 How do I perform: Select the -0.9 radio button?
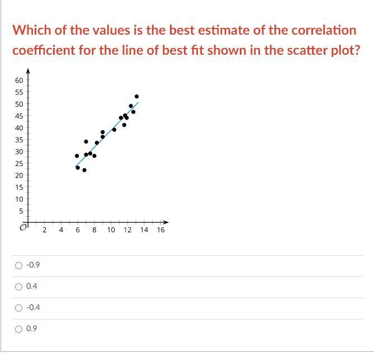point(18,265)
